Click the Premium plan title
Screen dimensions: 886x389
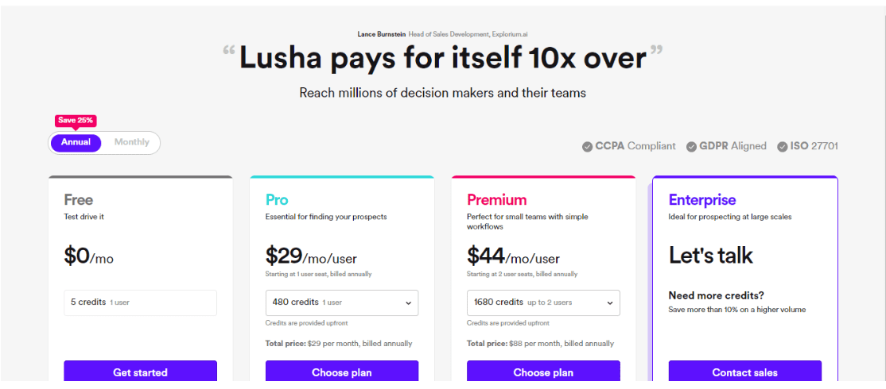pyautogui.click(x=496, y=200)
